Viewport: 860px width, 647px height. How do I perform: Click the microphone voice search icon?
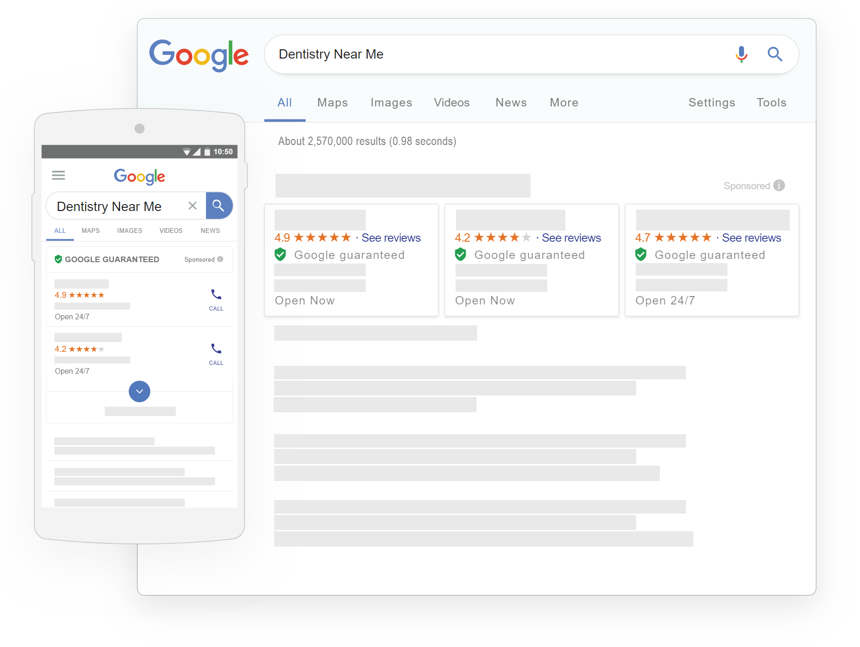click(741, 54)
